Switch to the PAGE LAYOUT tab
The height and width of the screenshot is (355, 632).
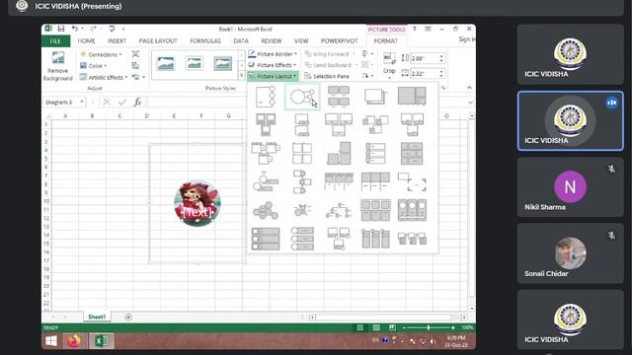click(x=158, y=41)
